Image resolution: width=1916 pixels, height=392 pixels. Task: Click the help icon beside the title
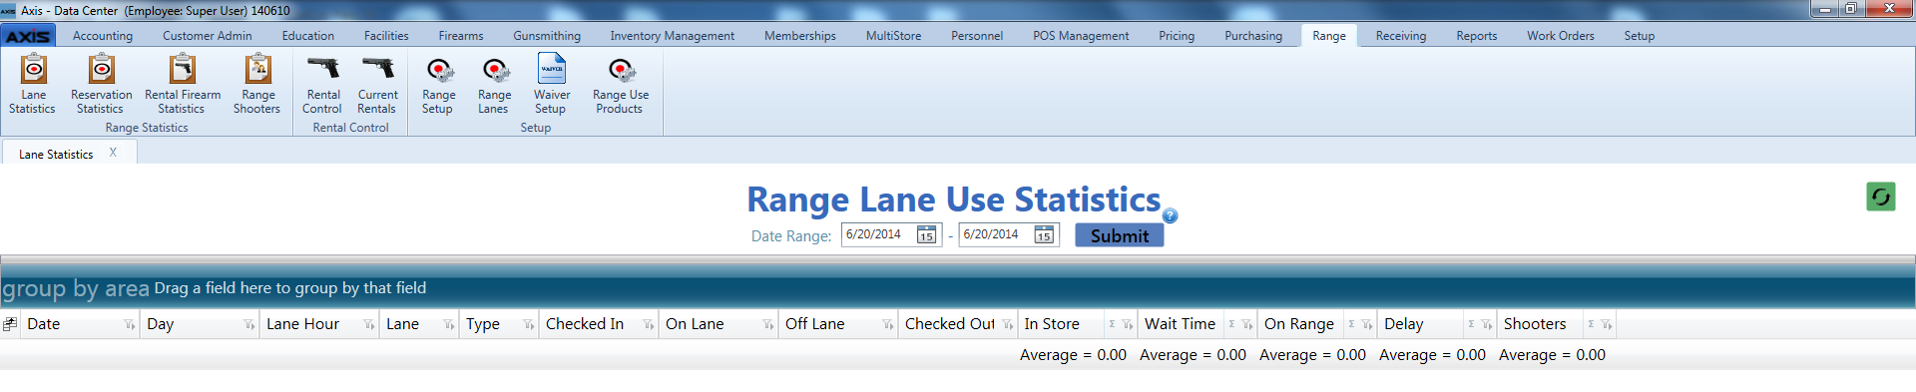[x=1171, y=215]
